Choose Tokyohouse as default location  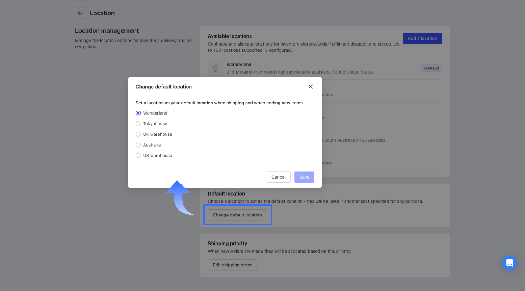(x=138, y=124)
